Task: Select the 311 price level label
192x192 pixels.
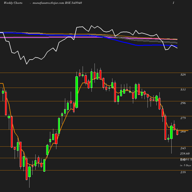Action: pyautogui.click(x=183, y=89)
